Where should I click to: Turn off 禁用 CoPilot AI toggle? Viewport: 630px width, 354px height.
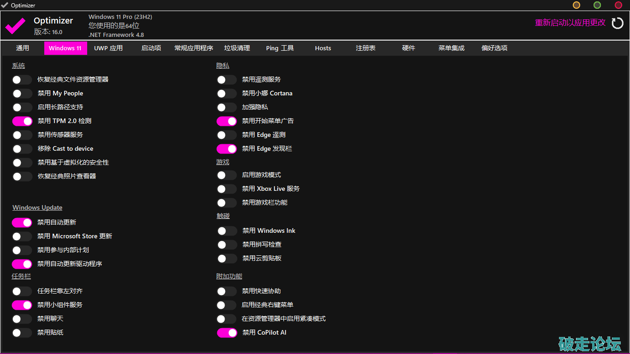(226, 333)
